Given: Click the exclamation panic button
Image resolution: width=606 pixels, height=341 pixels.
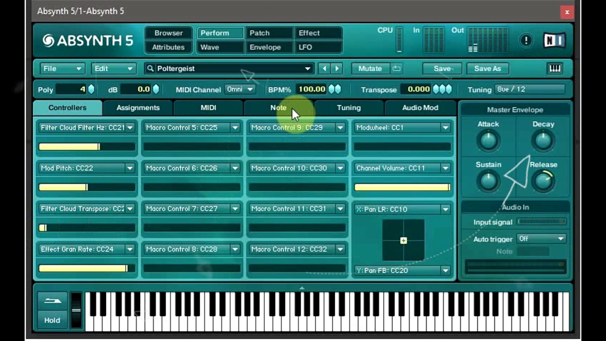Looking at the screenshot, I should [x=526, y=40].
